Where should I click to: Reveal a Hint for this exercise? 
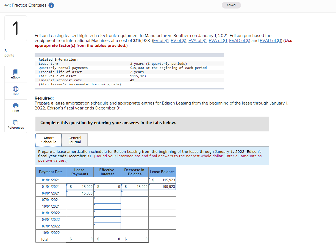(x=15, y=91)
